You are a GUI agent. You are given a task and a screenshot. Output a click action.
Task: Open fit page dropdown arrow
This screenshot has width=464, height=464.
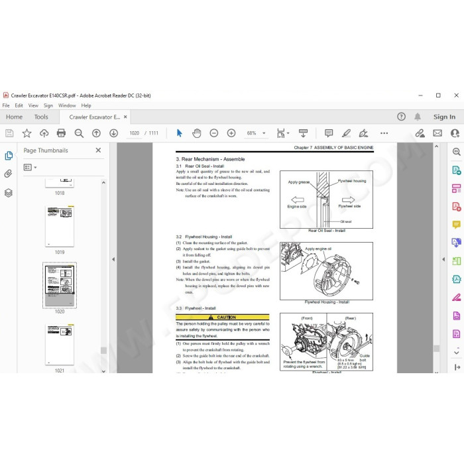tap(288, 133)
